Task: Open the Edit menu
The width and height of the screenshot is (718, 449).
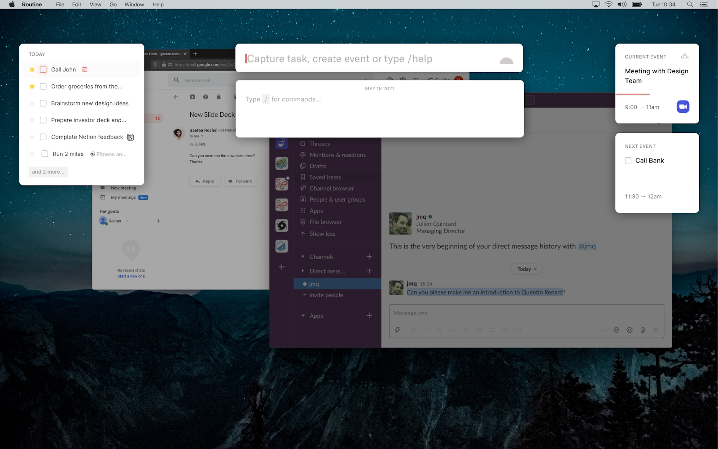Action: [77, 4]
